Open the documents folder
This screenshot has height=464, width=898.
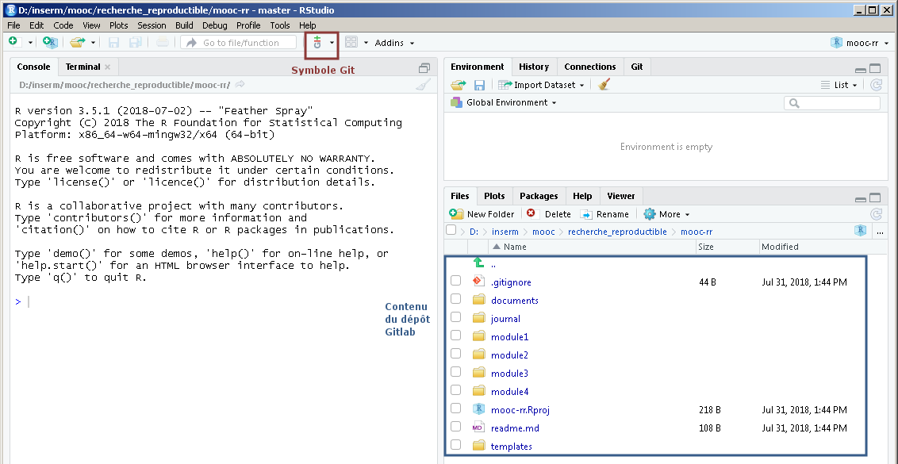click(514, 301)
